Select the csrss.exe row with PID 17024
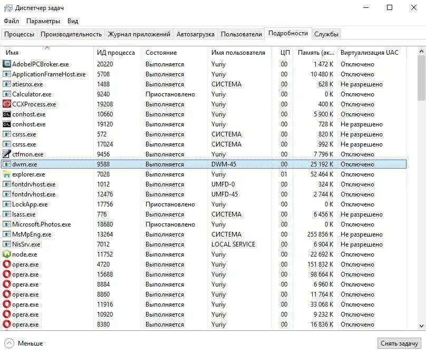Screen dimensions: 426x354 (x=204, y=144)
